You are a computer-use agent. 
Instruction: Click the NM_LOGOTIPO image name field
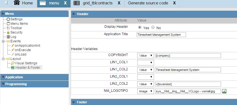click(x=188, y=91)
